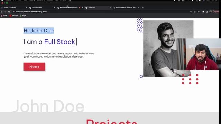Open the Maps bookmark
Viewport: 221px width, 124px height.
[23, 15]
